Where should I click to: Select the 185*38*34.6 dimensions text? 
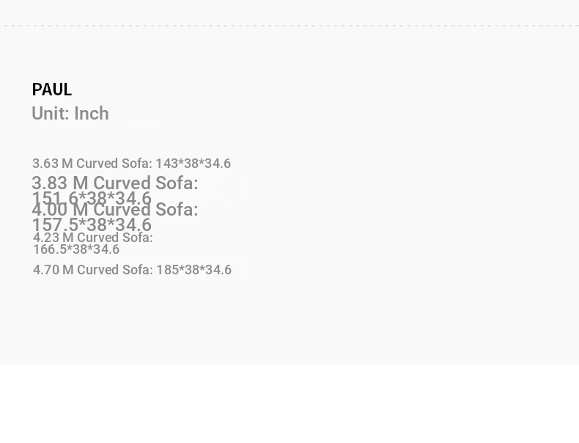193,270
